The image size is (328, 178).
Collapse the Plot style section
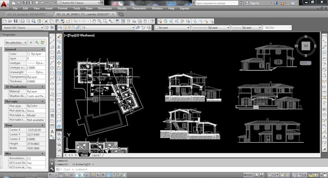click(42, 101)
